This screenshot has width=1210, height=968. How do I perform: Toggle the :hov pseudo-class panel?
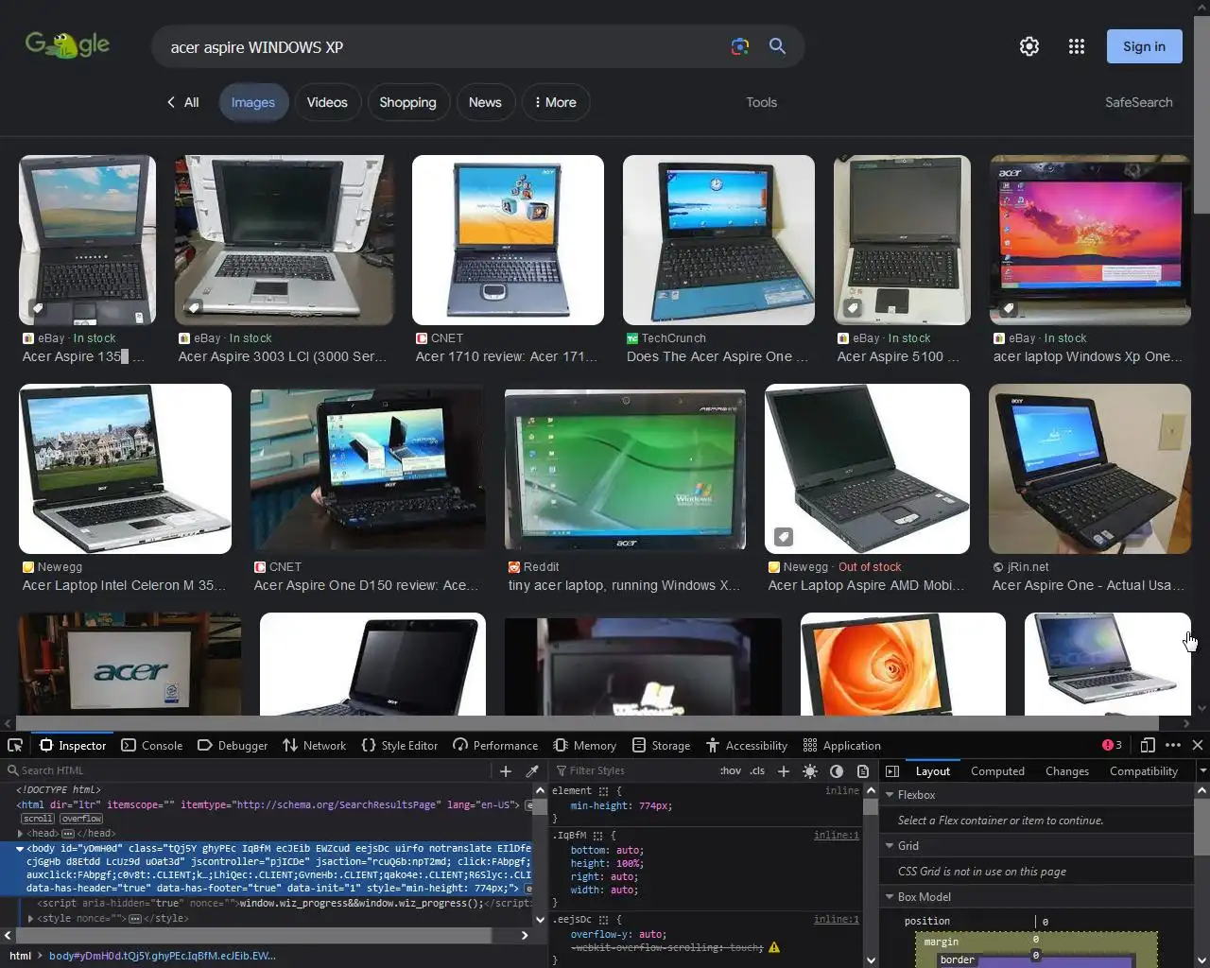click(731, 770)
